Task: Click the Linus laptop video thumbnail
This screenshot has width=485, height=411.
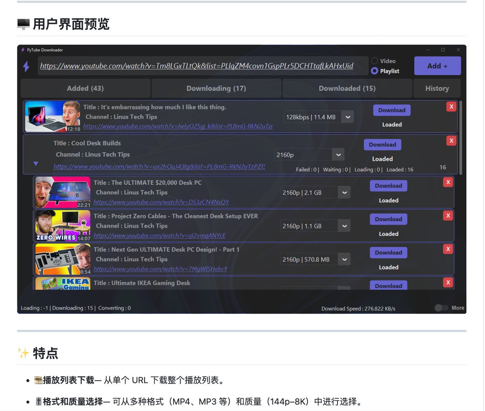Action: pos(53,117)
